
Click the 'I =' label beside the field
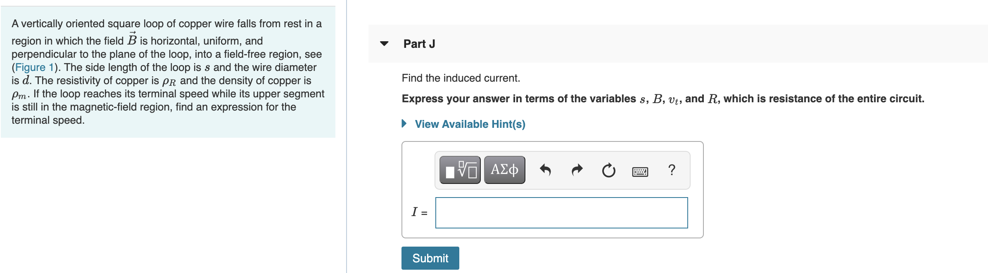pyautogui.click(x=419, y=212)
